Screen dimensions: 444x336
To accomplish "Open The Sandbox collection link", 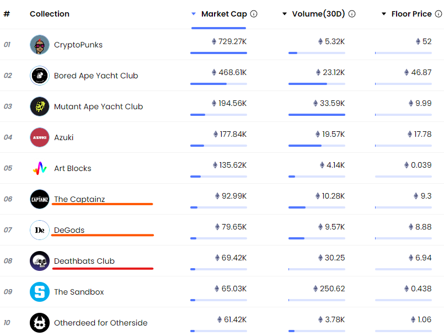I will (x=79, y=292).
